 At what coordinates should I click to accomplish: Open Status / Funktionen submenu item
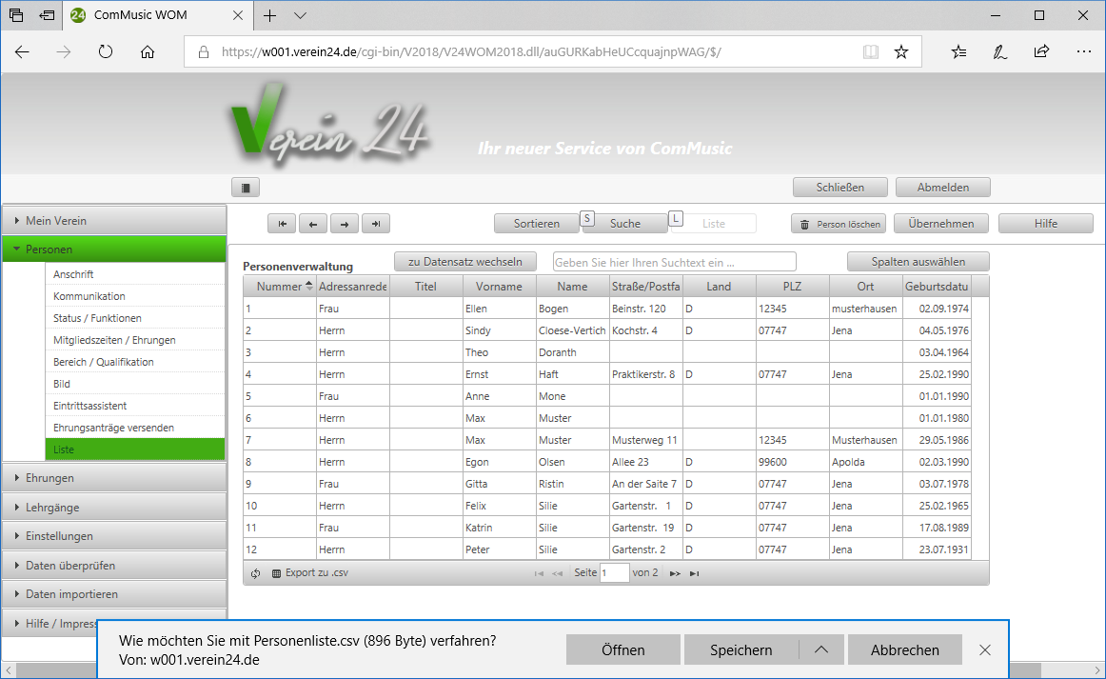[x=135, y=318]
